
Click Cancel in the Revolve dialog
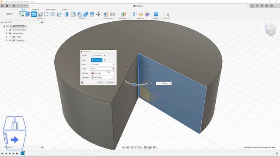coord(110,82)
